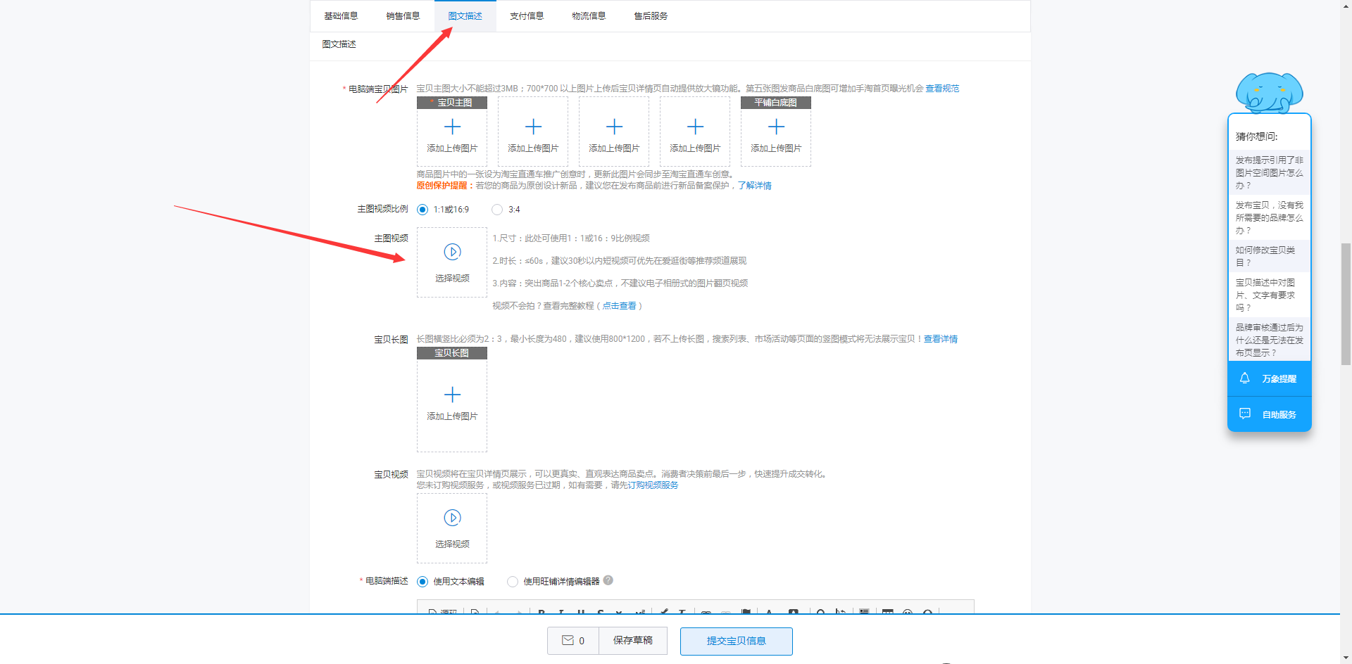Click the 保存草稿 button
The image size is (1352, 664).
pos(632,640)
